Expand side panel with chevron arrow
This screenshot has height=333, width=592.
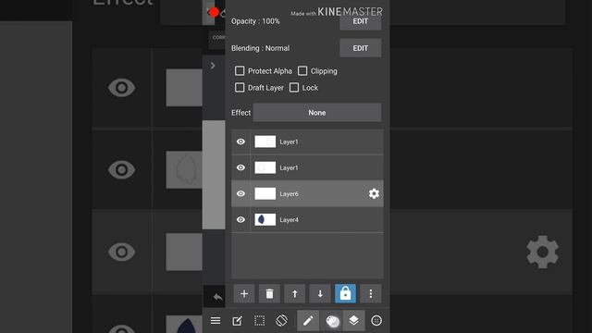click(x=213, y=66)
